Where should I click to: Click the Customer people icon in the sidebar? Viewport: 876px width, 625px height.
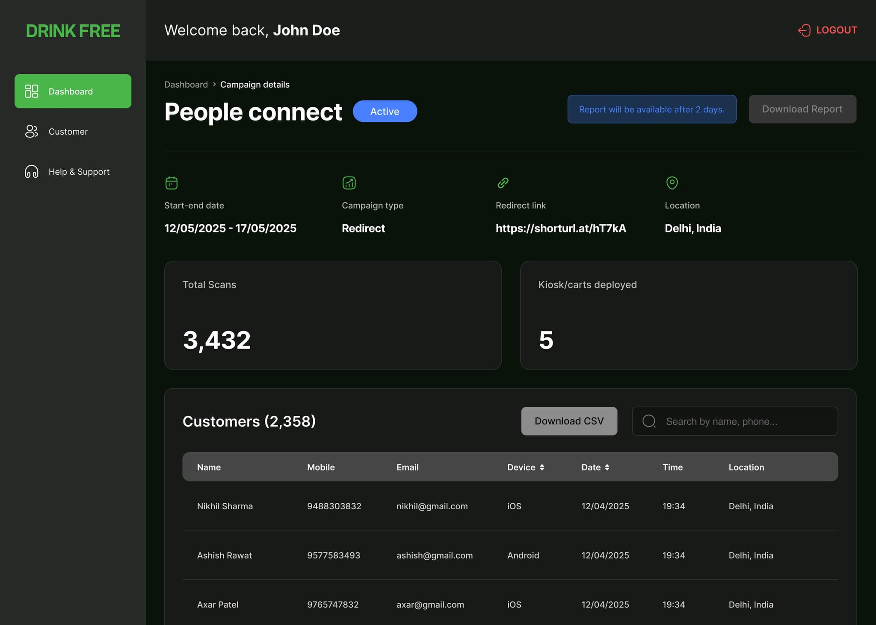(x=32, y=131)
